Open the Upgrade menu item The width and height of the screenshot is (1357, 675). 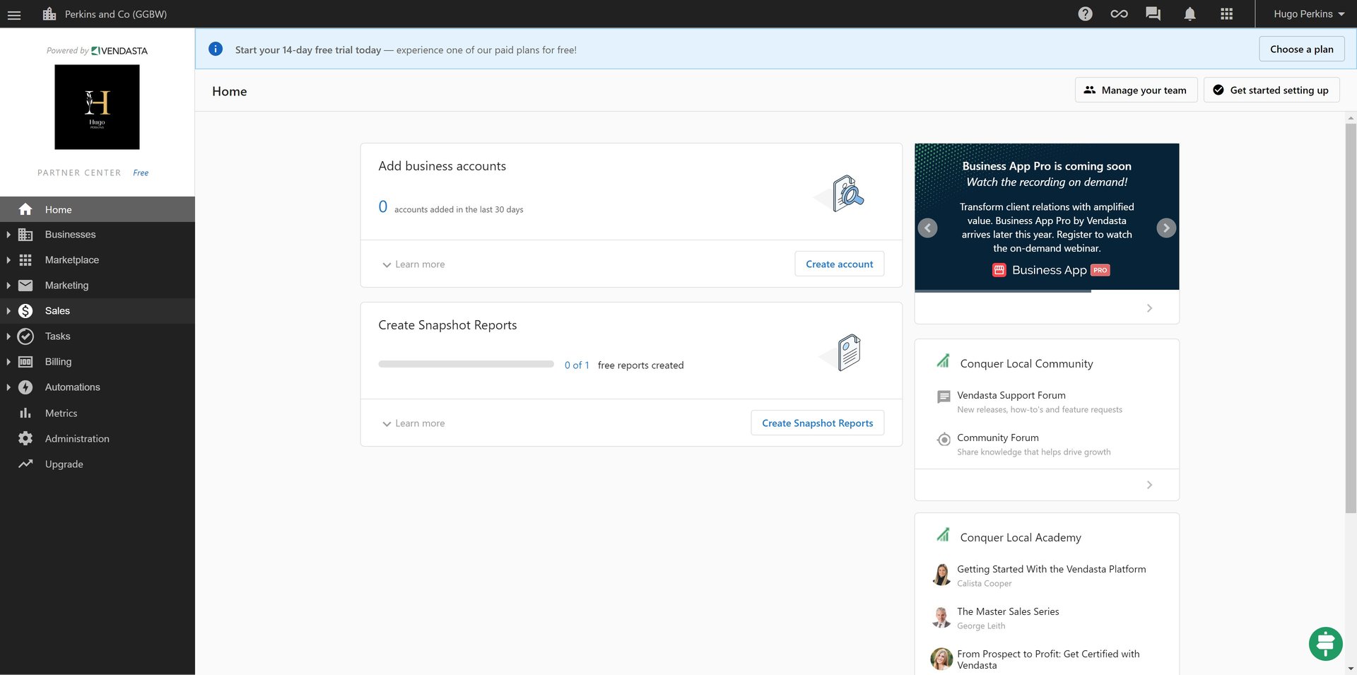tap(98, 464)
